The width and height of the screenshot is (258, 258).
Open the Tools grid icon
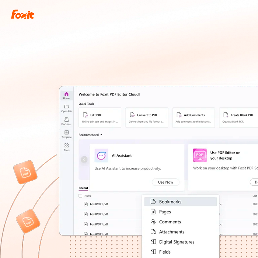click(x=66, y=146)
